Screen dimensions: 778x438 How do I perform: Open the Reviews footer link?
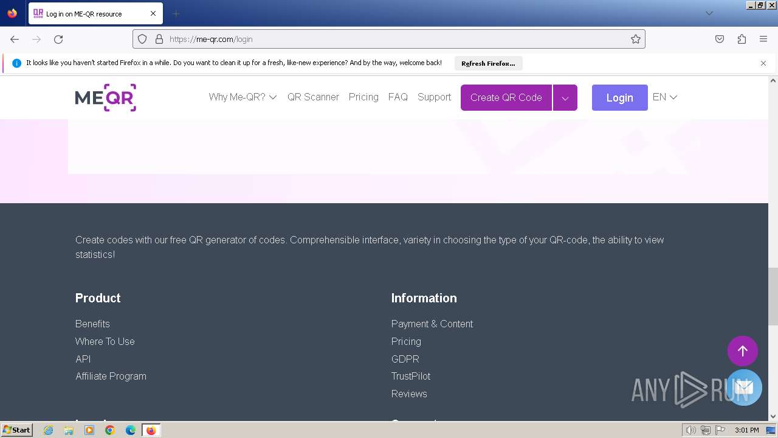tap(409, 394)
